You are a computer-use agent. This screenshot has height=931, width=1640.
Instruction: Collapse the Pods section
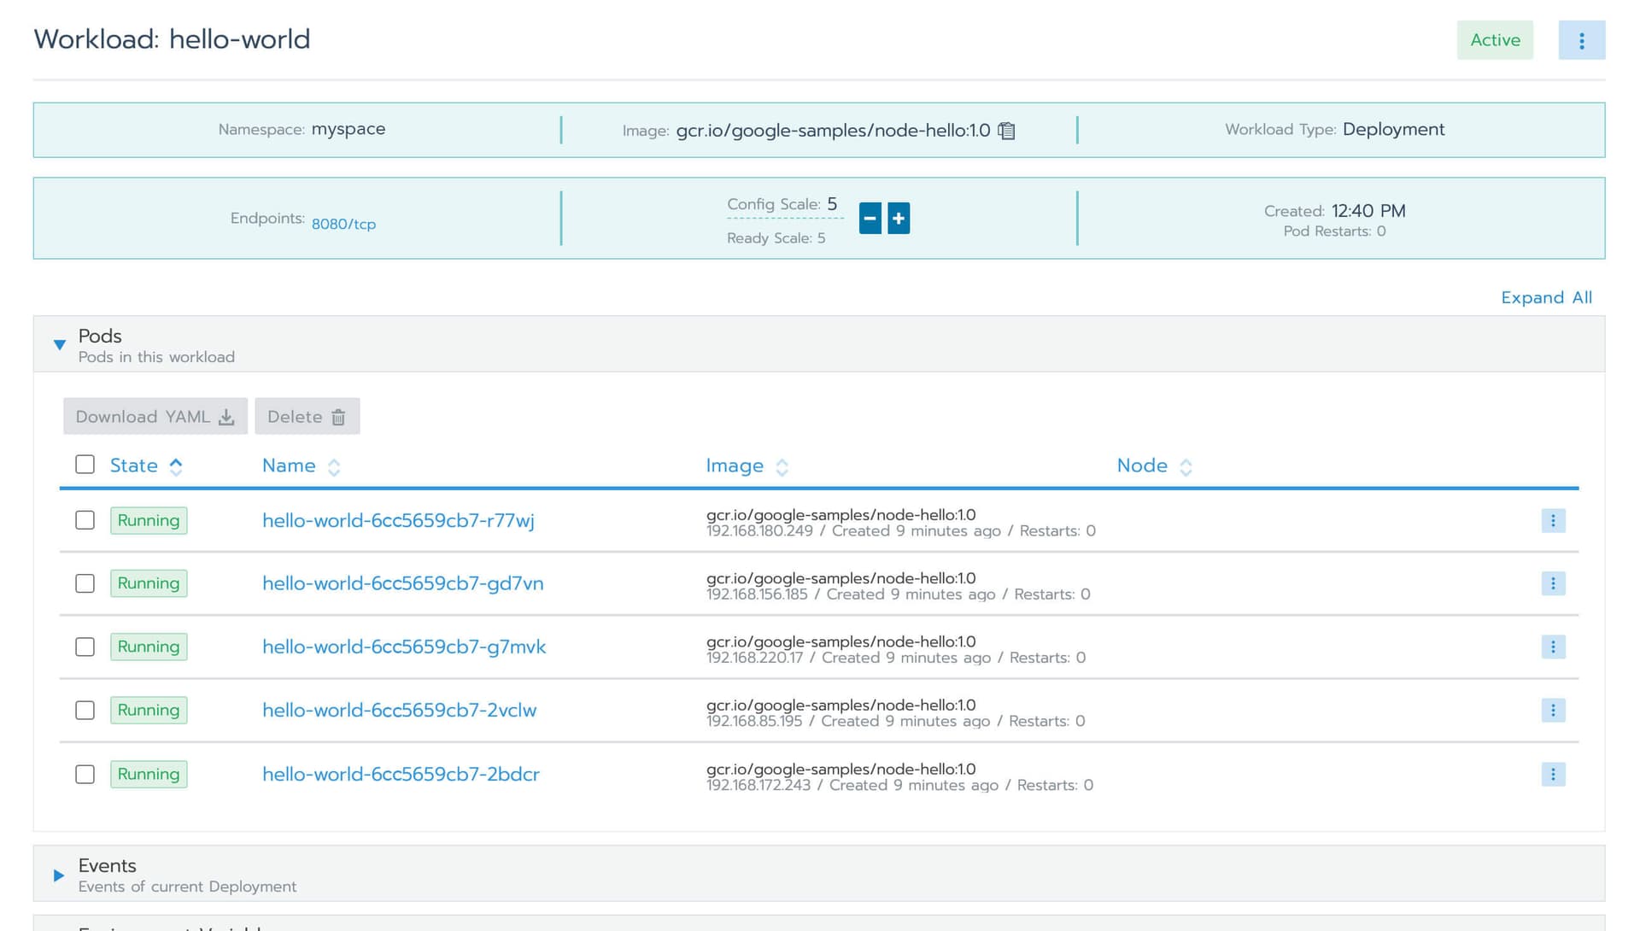[x=59, y=345]
